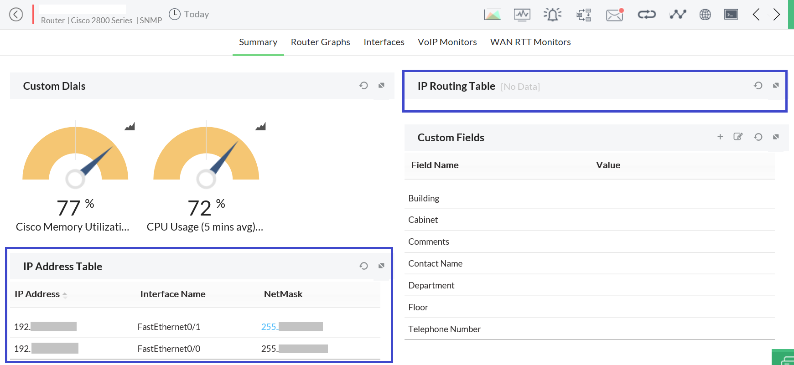This screenshot has width=794, height=365.
Task: Open the workflow diagram icon
Action: point(584,15)
